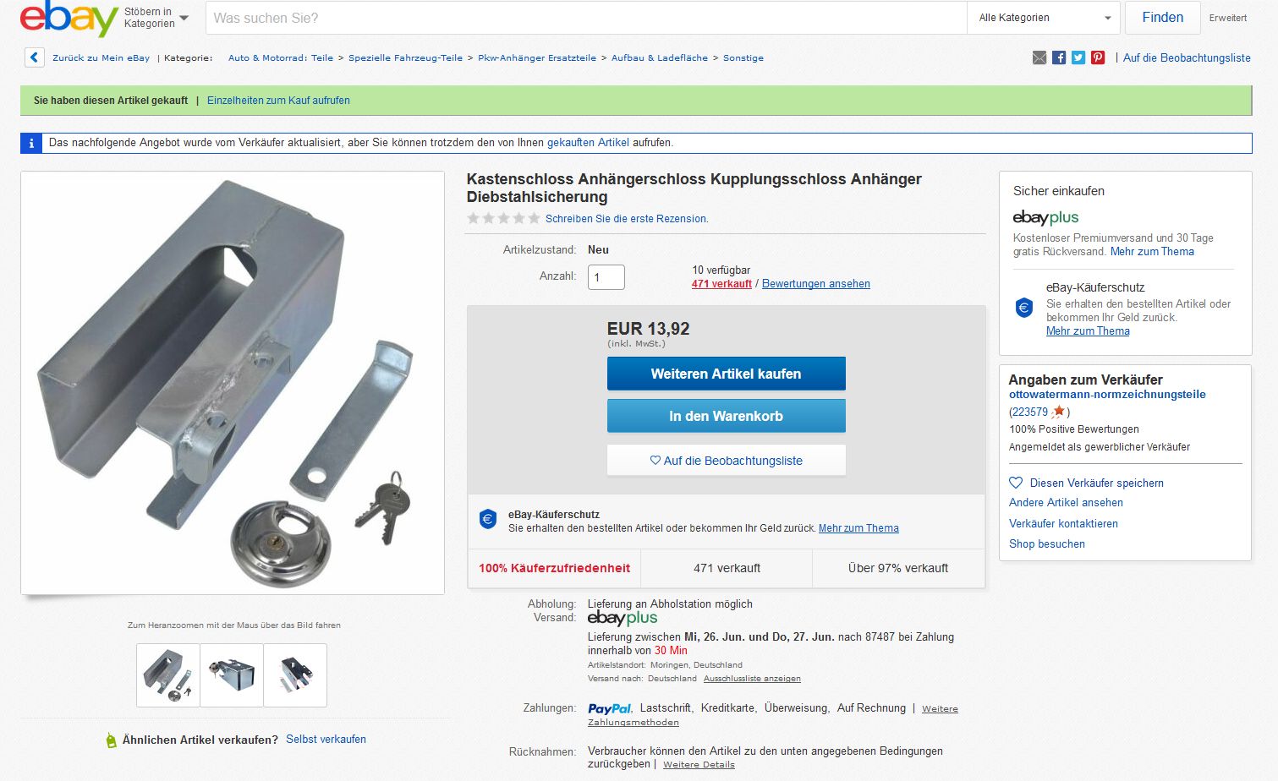Click the back arrow icon before Mein eBay
The width and height of the screenshot is (1278, 781).
[34, 57]
